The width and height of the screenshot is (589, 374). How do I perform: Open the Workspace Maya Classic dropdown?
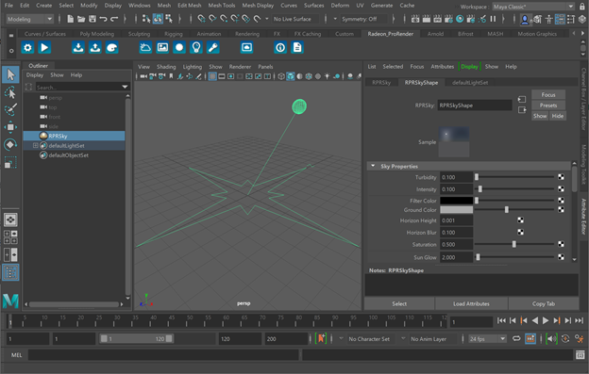coord(533,7)
